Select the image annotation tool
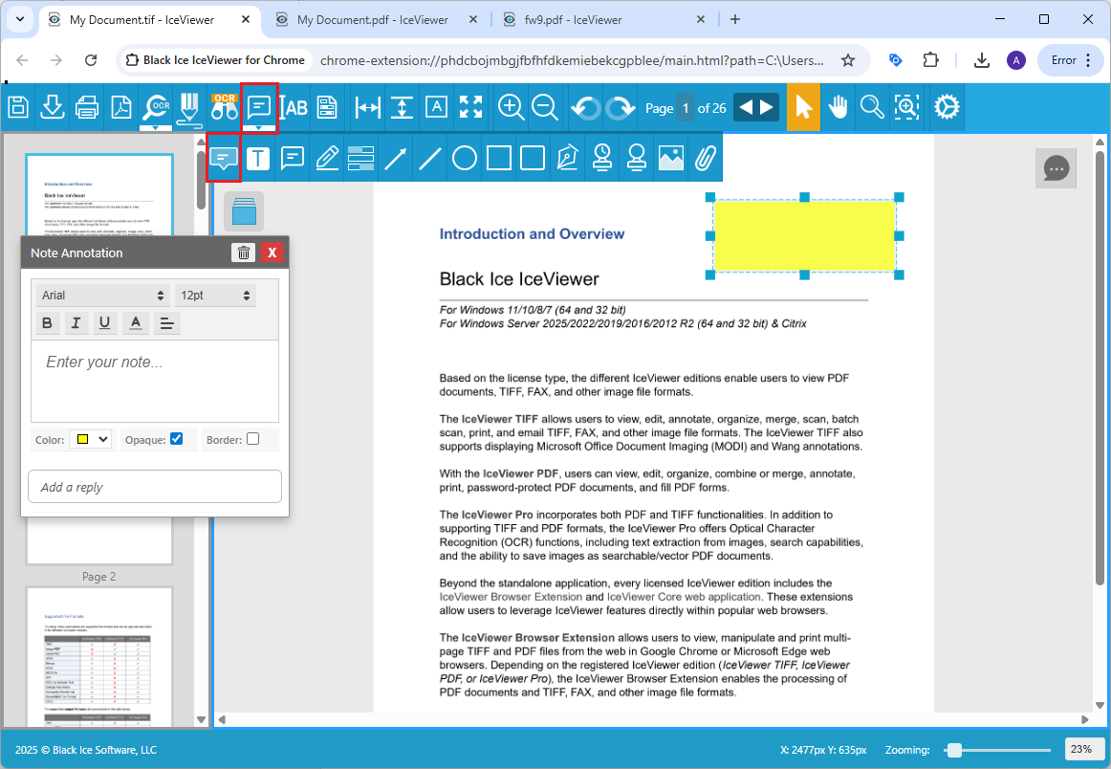Image resolution: width=1111 pixels, height=769 pixels. coord(671,158)
